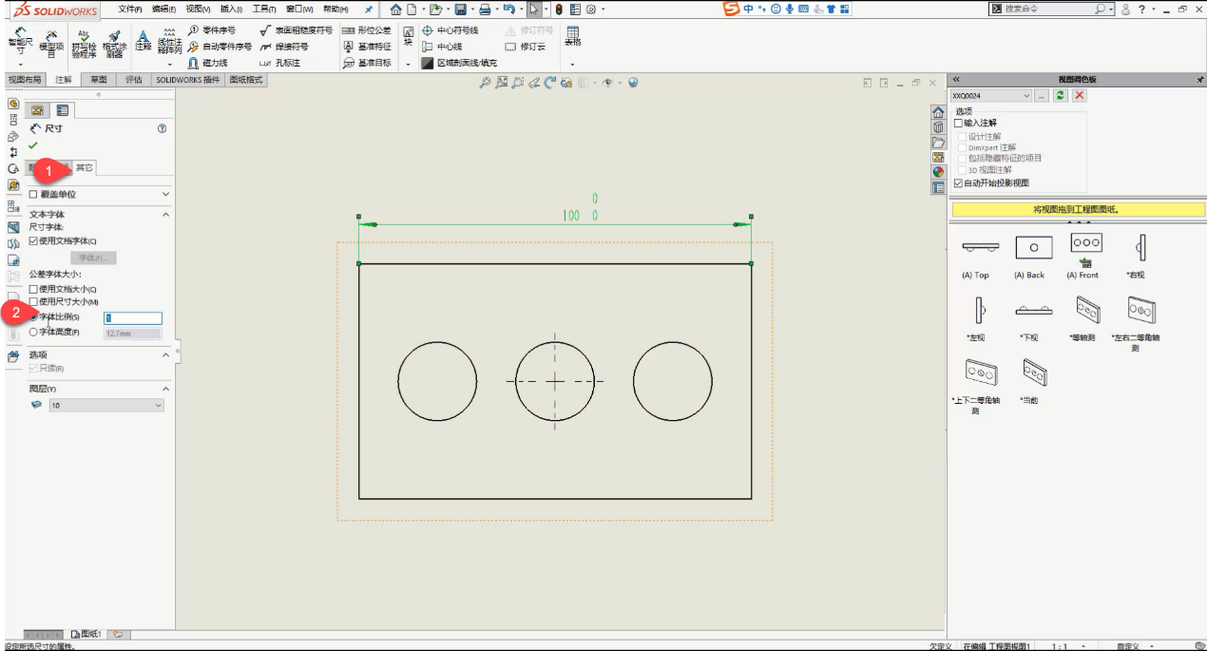Collapse the Options (选项) section
Screen dimensions: 1207x651
click(x=165, y=354)
